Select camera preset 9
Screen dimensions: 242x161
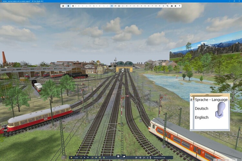160,6
